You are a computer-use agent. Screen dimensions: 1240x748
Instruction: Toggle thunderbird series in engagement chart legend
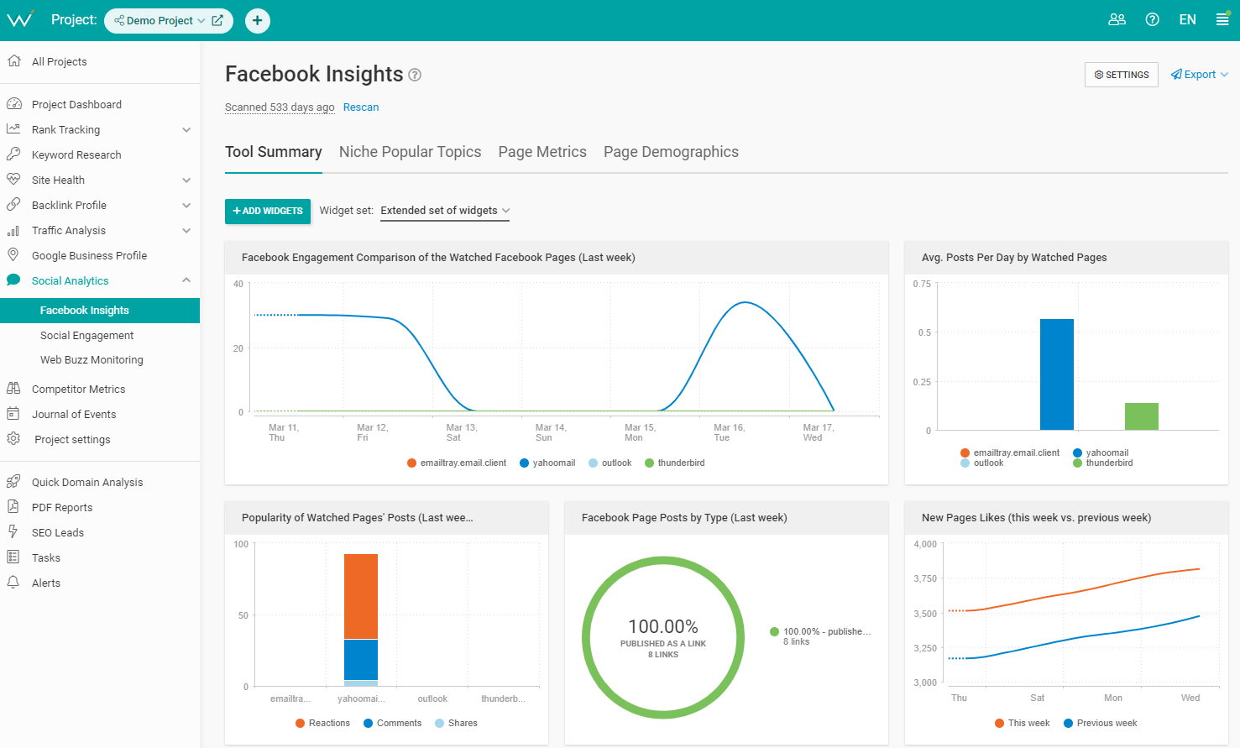pyautogui.click(x=675, y=463)
